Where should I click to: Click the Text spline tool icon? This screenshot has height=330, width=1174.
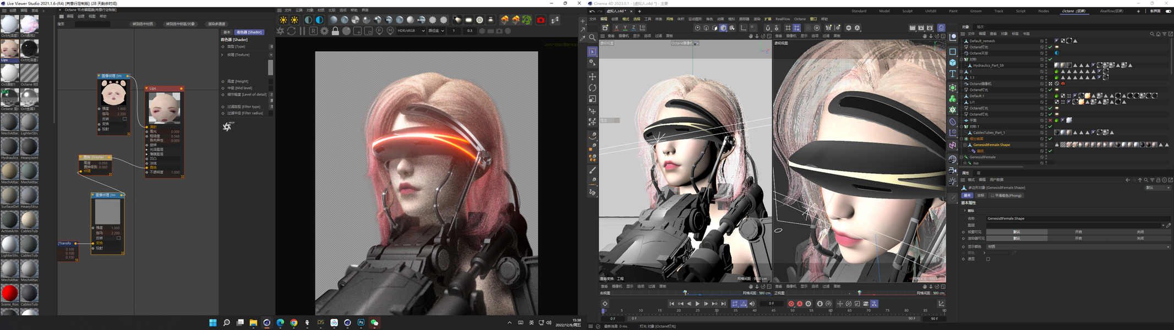coord(953,74)
